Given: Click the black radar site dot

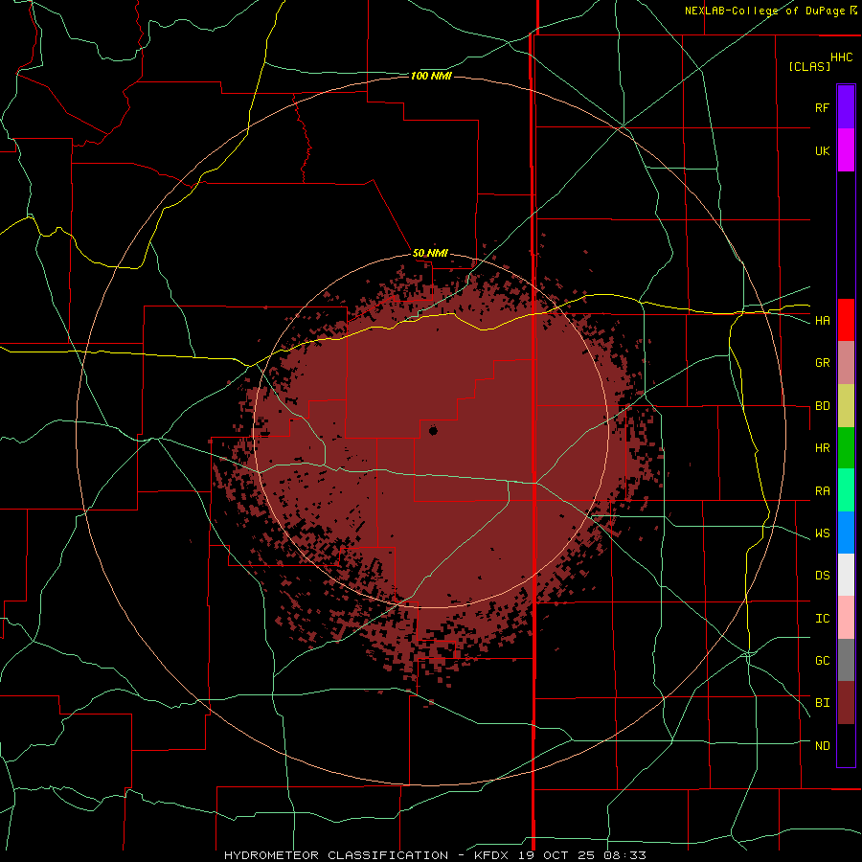Looking at the screenshot, I should point(433,430).
